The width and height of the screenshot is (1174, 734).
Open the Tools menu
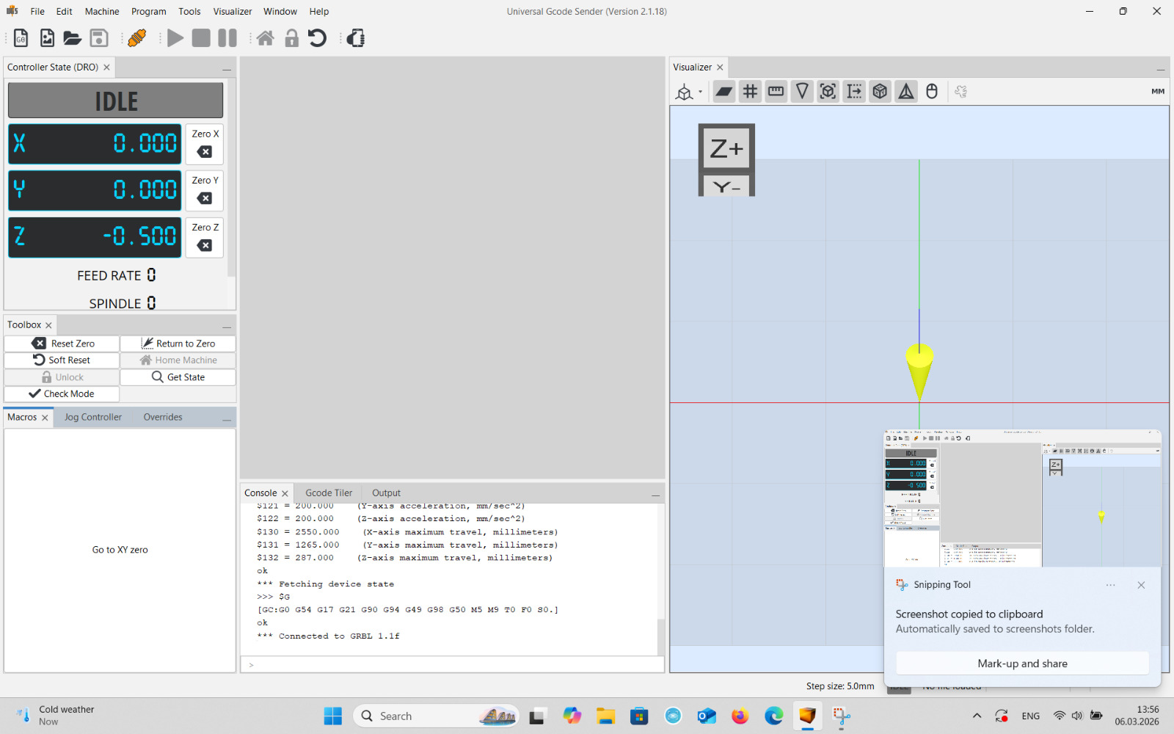[x=189, y=12]
